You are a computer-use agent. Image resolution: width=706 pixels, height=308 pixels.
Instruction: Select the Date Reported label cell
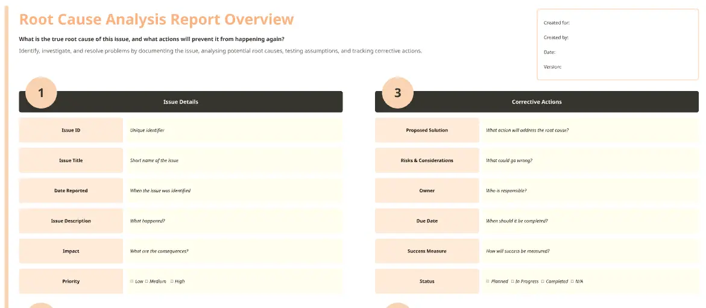[x=71, y=190]
